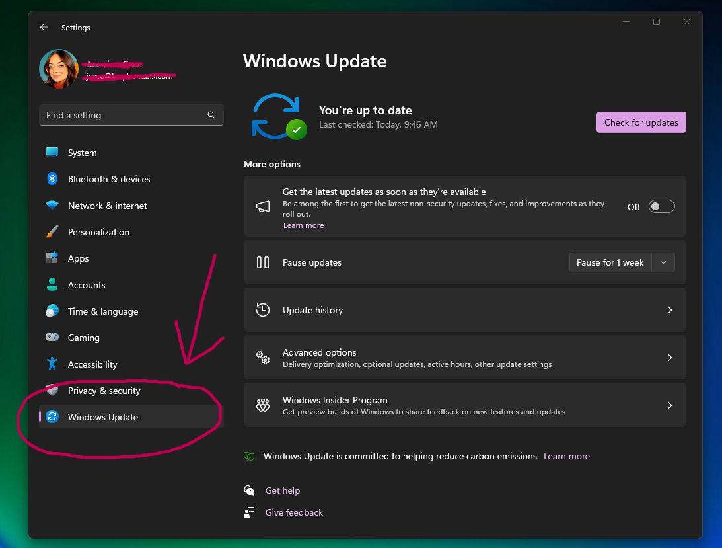The height and width of the screenshot is (548, 722).
Task: Open Advanced options chevron
Action: [670, 357]
